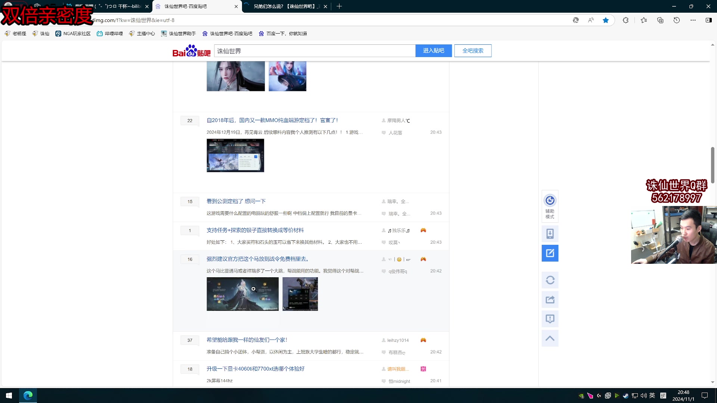This screenshot has width=717, height=403.
Task: Click the blue compose post icon
Action: 550,253
